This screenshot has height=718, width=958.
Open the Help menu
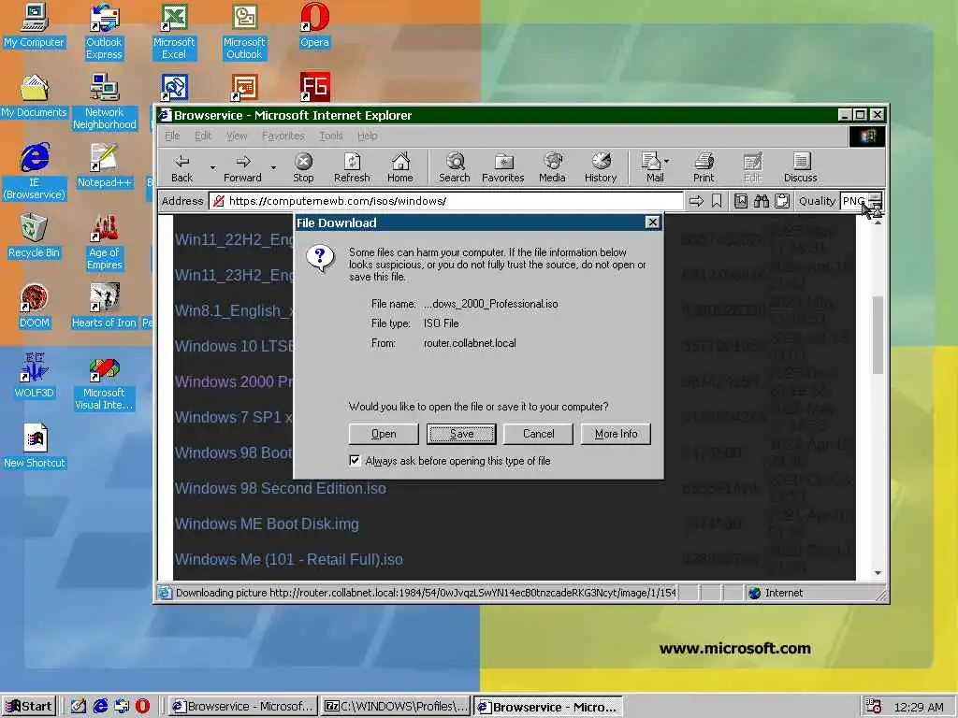(x=367, y=136)
